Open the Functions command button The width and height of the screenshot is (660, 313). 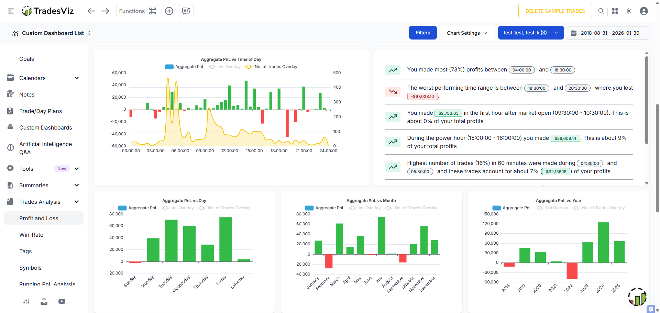pyautogui.click(x=137, y=11)
